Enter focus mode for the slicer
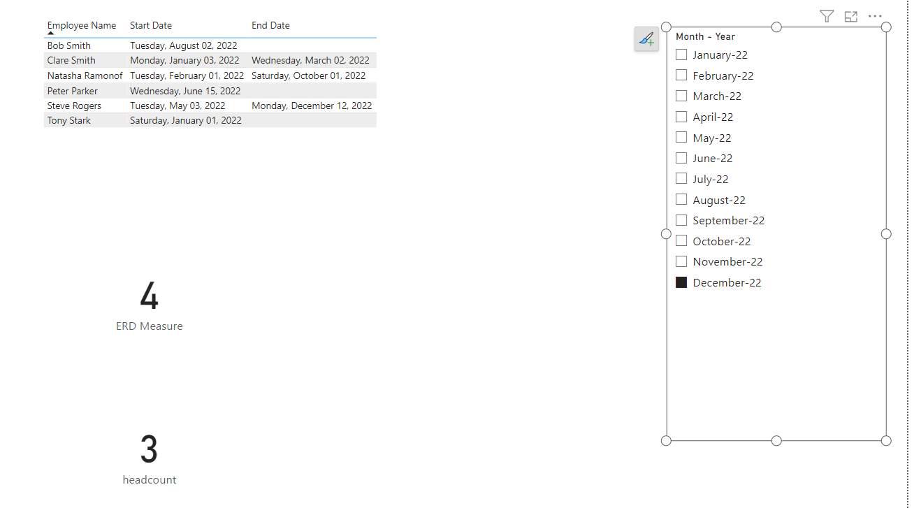 [x=850, y=16]
